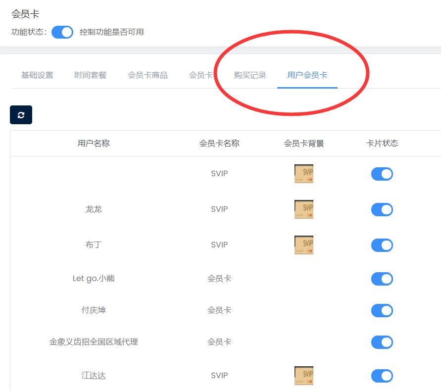Toggle card status in unnamed first row

click(x=382, y=174)
